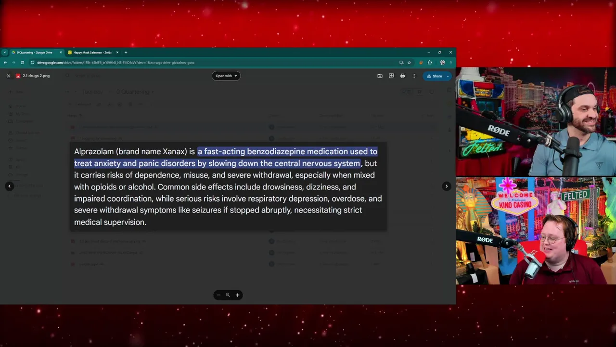Close the 2.1 drugs 2.png preview
The width and height of the screenshot is (616, 347).
point(8,76)
